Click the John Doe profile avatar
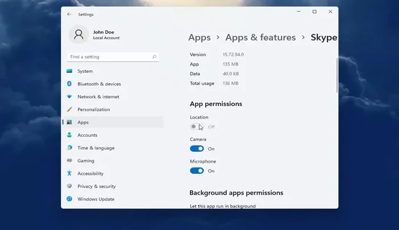This screenshot has width=399, height=230. 79,35
